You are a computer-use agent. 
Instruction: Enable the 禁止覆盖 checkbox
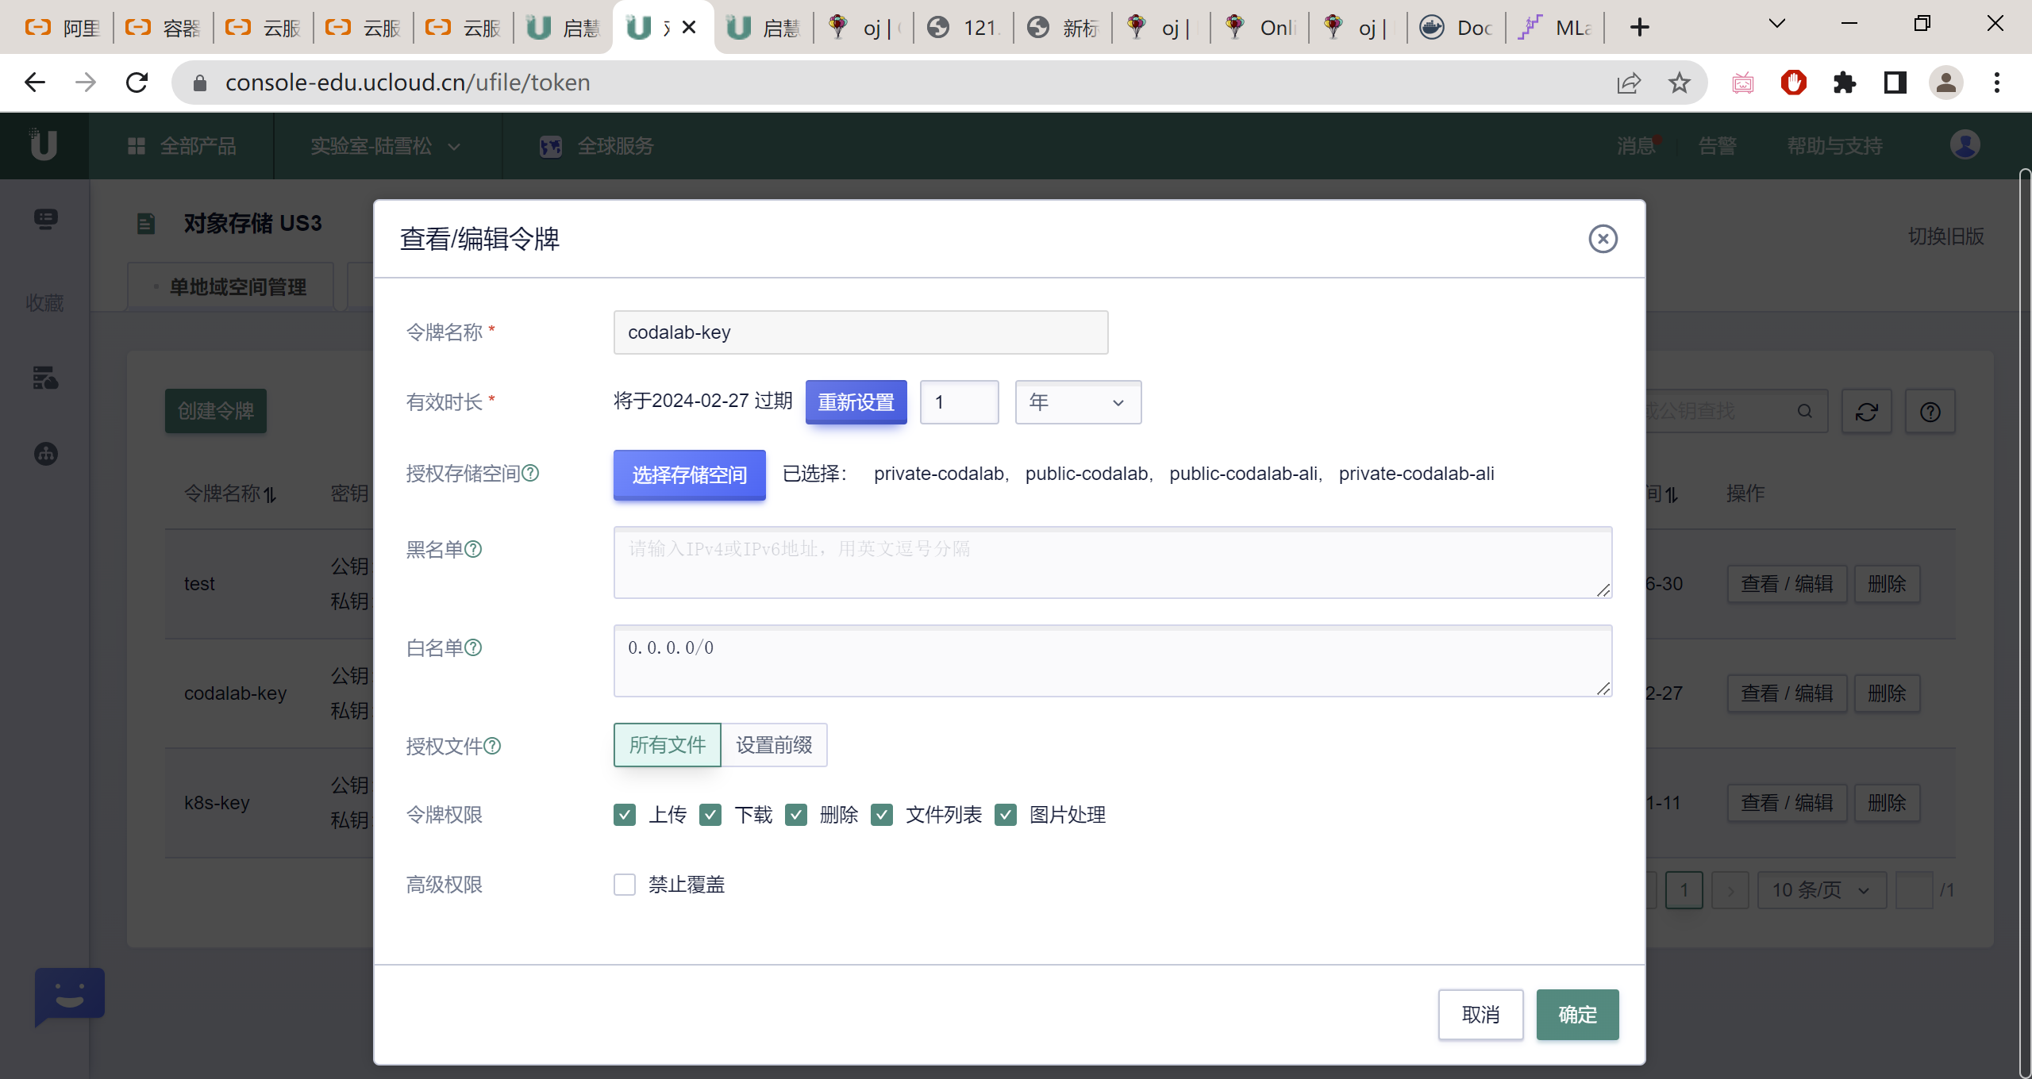[x=625, y=885]
